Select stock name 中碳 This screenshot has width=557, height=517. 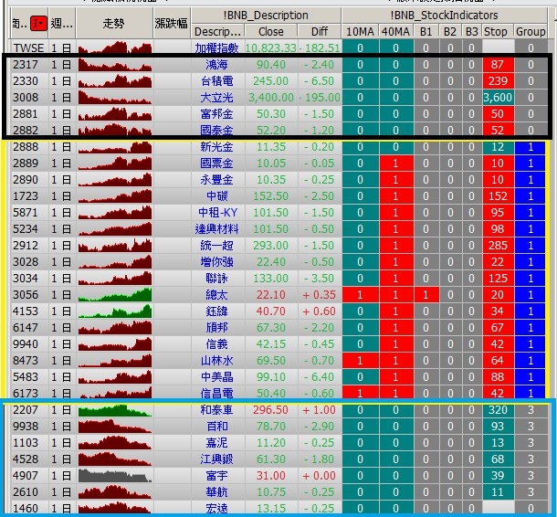(216, 195)
